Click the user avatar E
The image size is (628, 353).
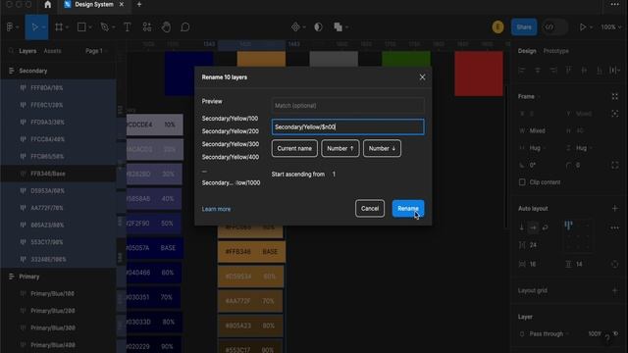tap(497, 26)
